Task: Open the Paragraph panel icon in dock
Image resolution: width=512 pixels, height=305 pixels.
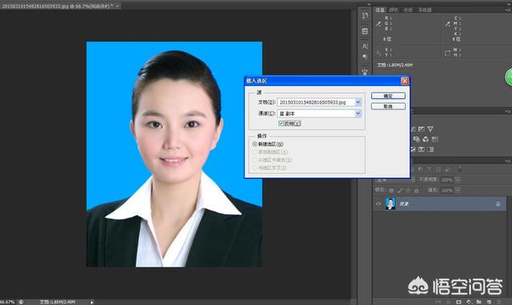Action: click(365, 57)
